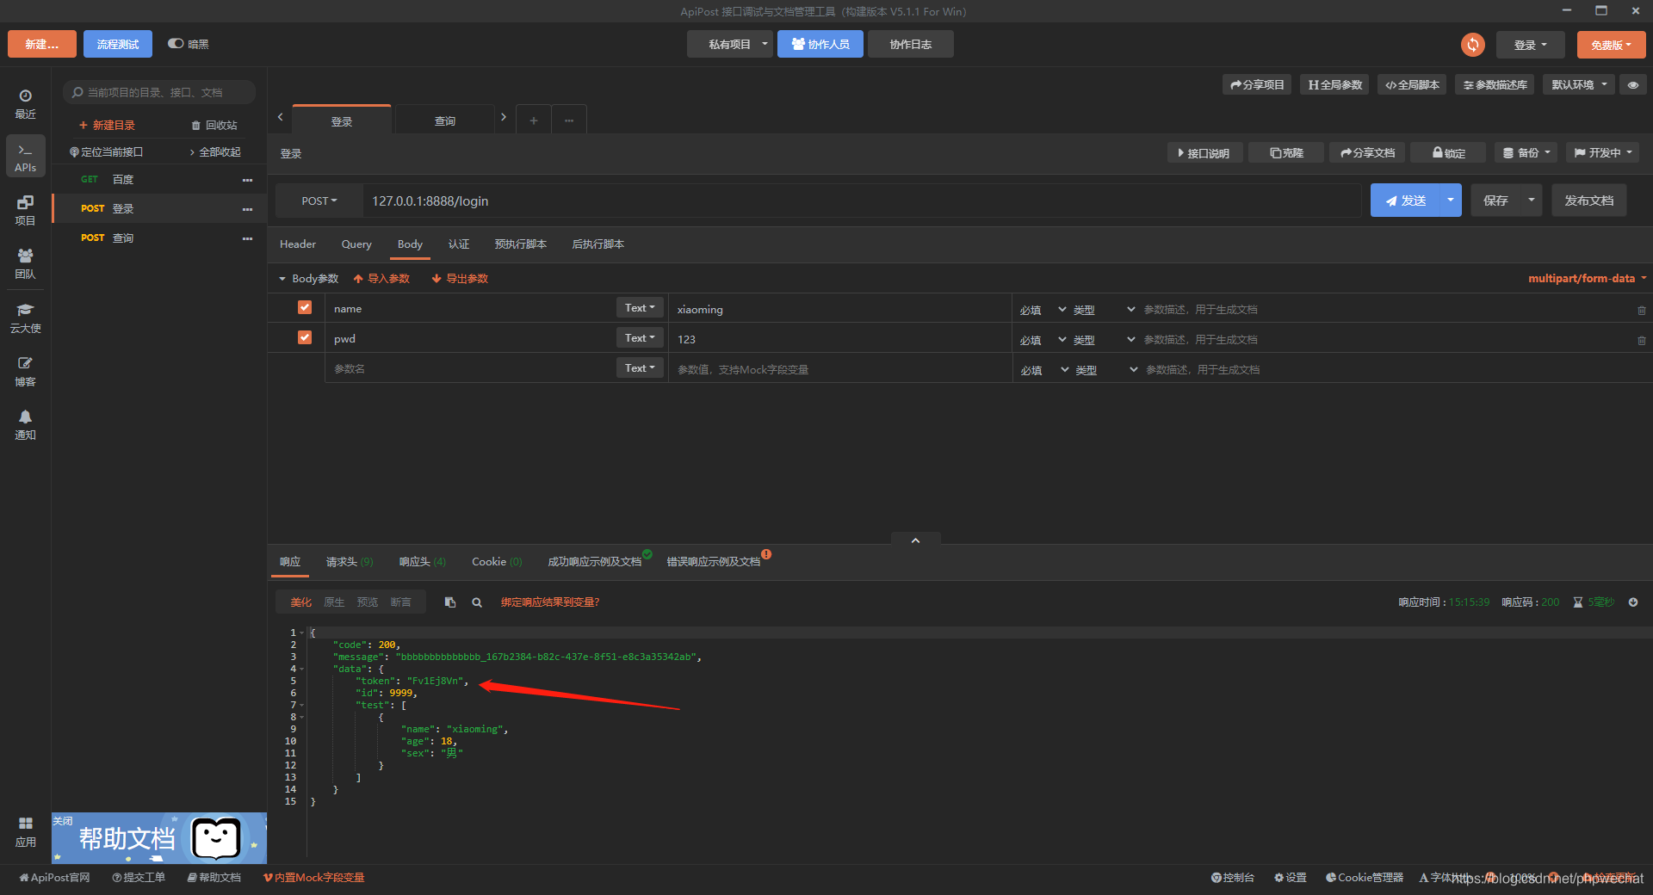Click 绑定响应结果到变量 link
The image size is (1653, 895).
pos(550,602)
